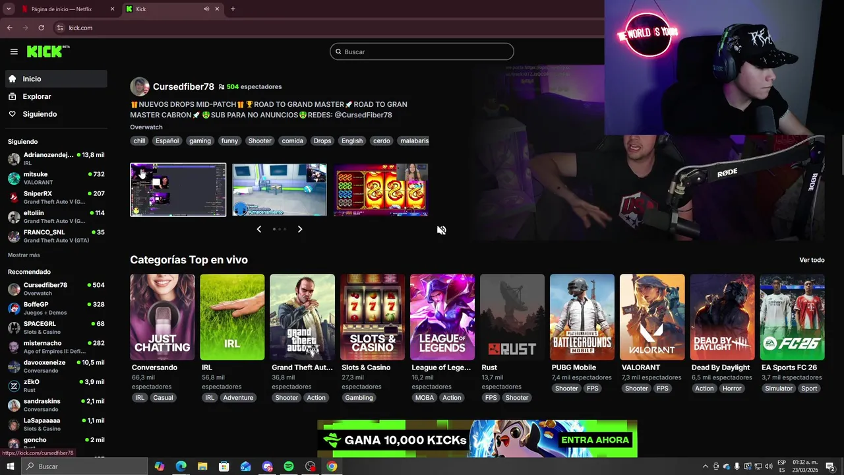The image size is (844, 475).
Task: Mute the Kick tab audio icon
Action: (206, 9)
